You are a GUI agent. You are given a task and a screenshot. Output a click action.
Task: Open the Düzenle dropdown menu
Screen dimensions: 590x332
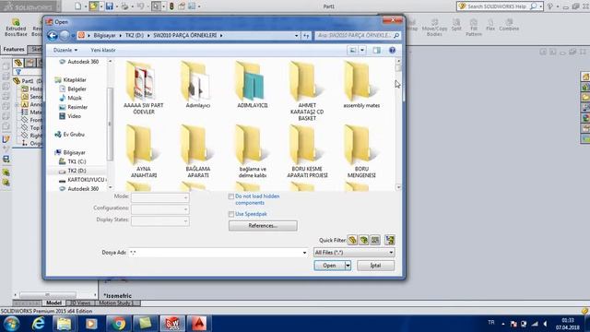(x=65, y=50)
